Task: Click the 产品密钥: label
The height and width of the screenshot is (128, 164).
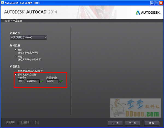Action: click(x=52, y=78)
